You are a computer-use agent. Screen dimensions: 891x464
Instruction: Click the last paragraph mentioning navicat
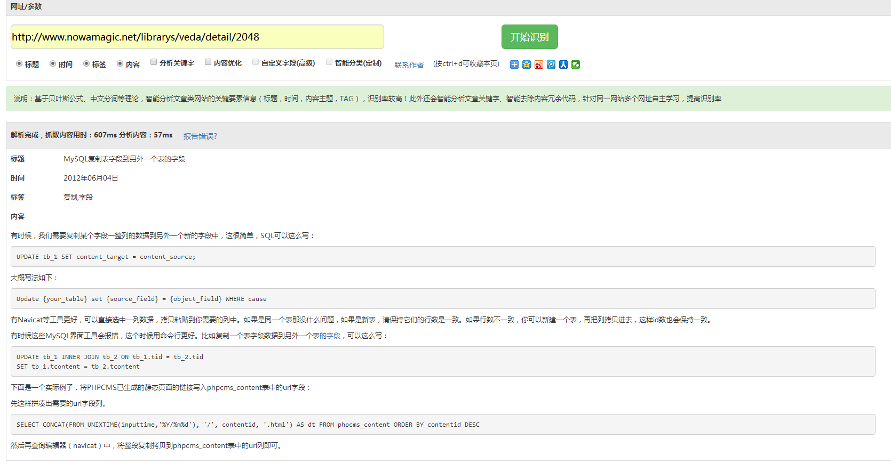(x=147, y=445)
